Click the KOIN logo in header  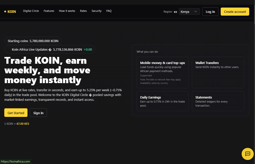click(x=10, y=12)
